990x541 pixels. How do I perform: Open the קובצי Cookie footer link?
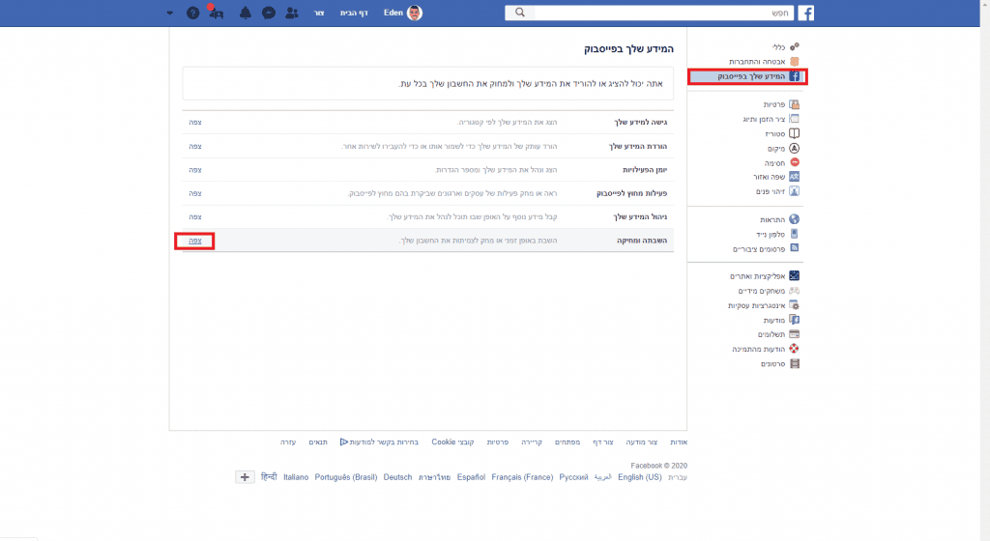click(452, 442)
